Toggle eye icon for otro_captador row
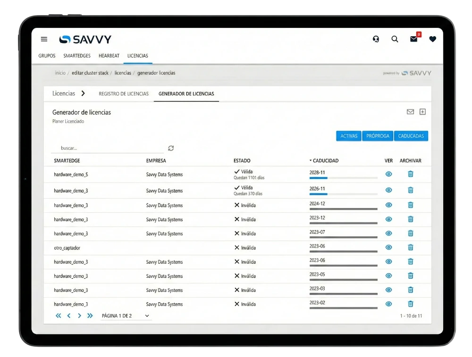472x357 pixels. click(388, 248)
